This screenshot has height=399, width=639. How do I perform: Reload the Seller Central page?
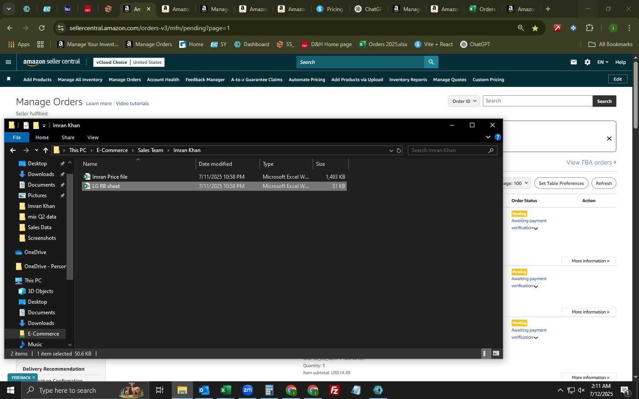[x=42, y=28]
